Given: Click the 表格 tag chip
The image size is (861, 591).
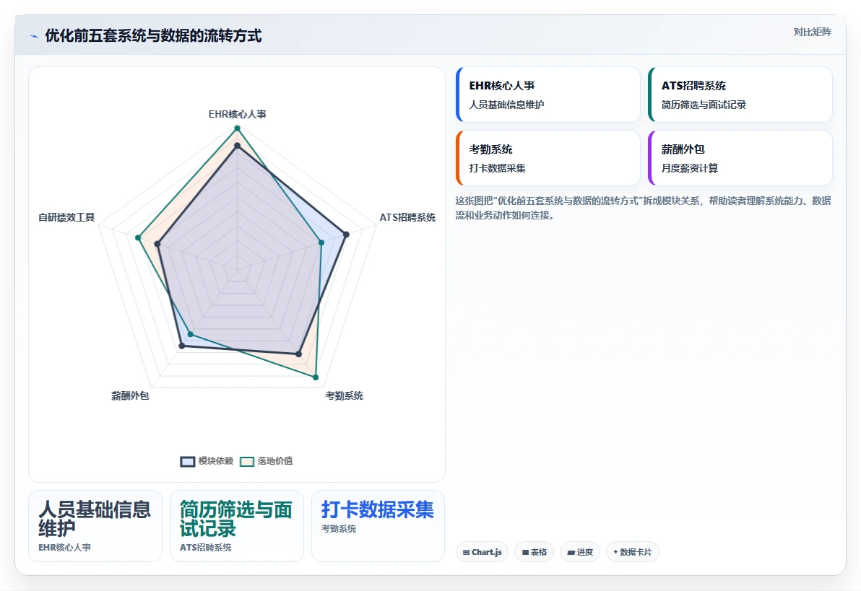Looking at the screenshot, I should 535,552.
